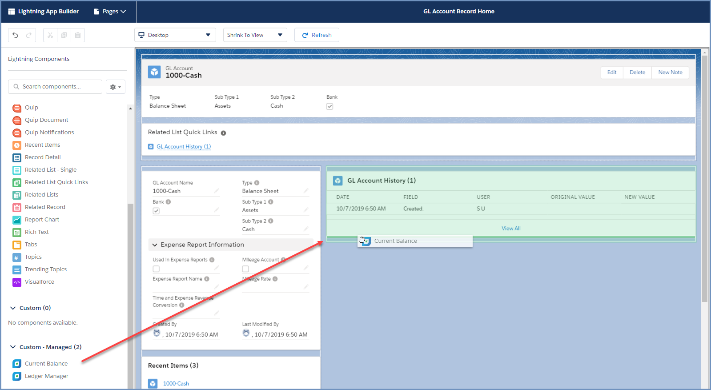
Task: Select the Record Detail component icon
Action: [x=17, y=157]
